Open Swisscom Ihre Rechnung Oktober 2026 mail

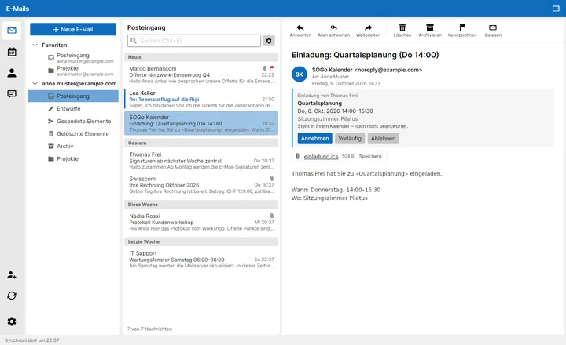coord(201,185)
